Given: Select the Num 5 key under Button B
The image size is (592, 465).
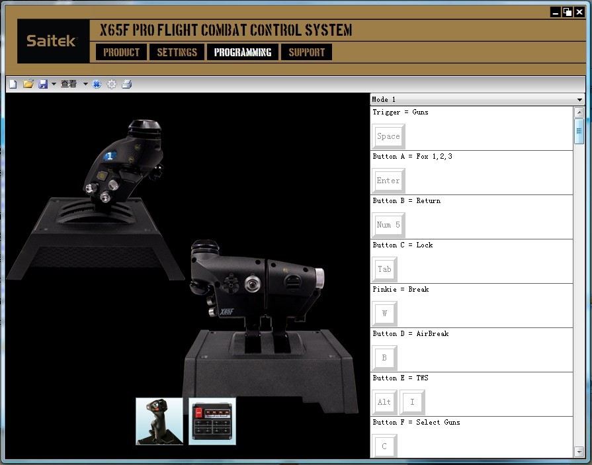Looking at the screenshot, I should point(388,225).
